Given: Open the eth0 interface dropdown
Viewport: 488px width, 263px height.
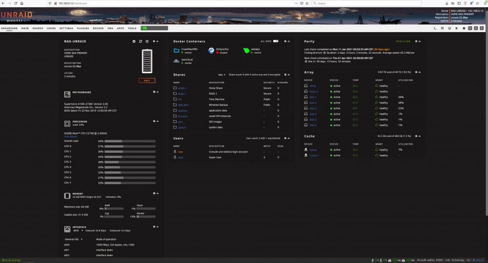Looking at the screenshot, I should click(78, 231).
